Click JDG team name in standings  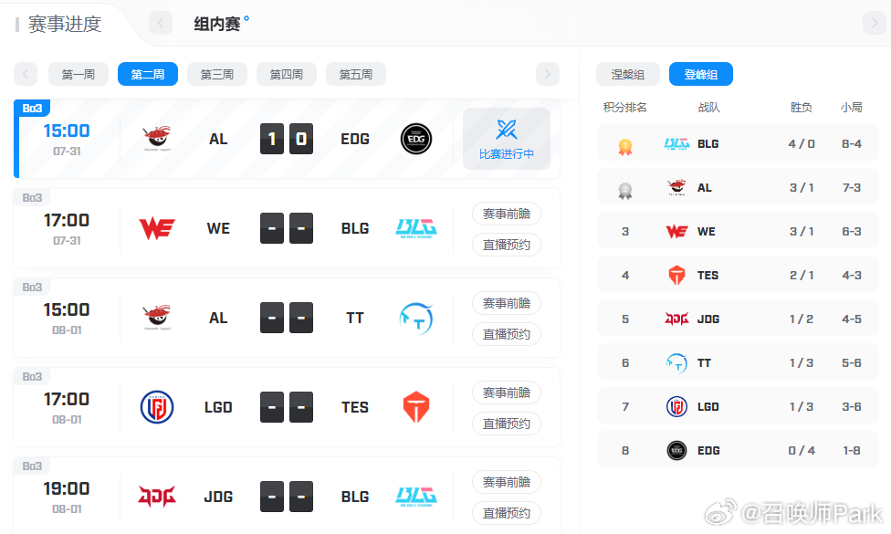[x=708, y=319]
